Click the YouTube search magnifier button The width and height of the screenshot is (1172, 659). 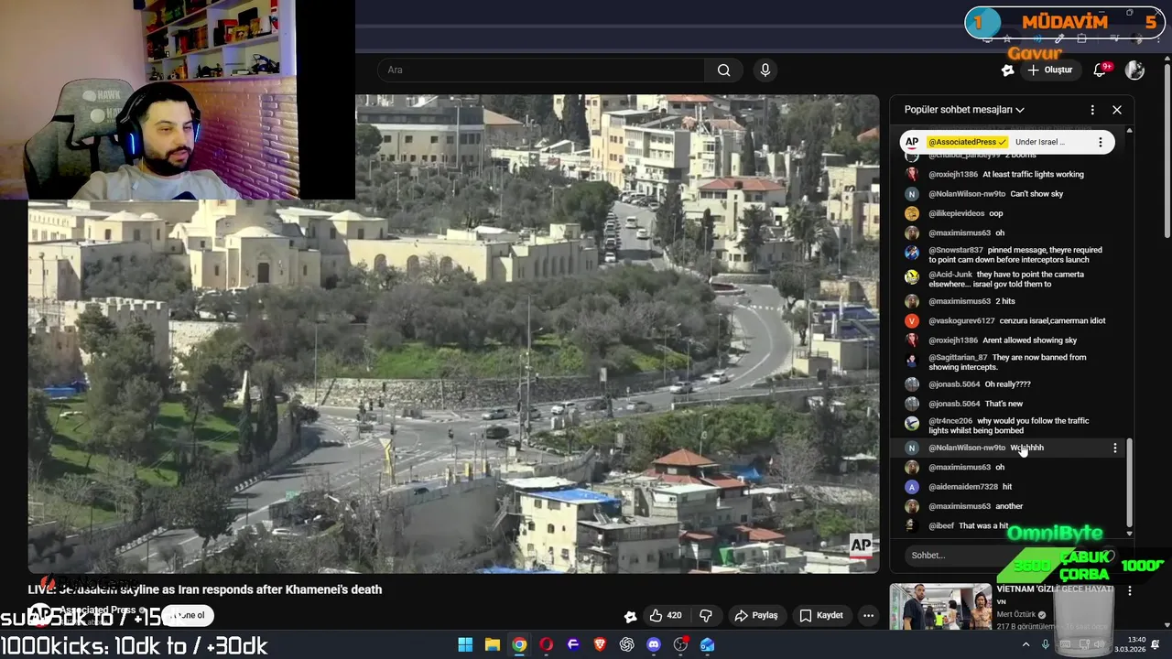[x=723, y=70]
